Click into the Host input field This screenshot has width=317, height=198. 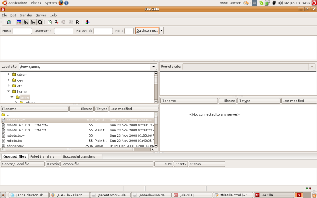pyautogui.click(x=22, y=31)
